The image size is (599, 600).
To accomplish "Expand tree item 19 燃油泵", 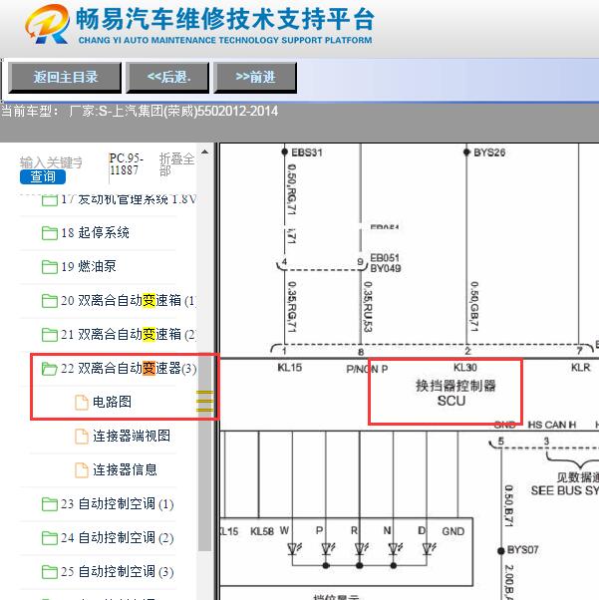I will [x=89, y=267].
